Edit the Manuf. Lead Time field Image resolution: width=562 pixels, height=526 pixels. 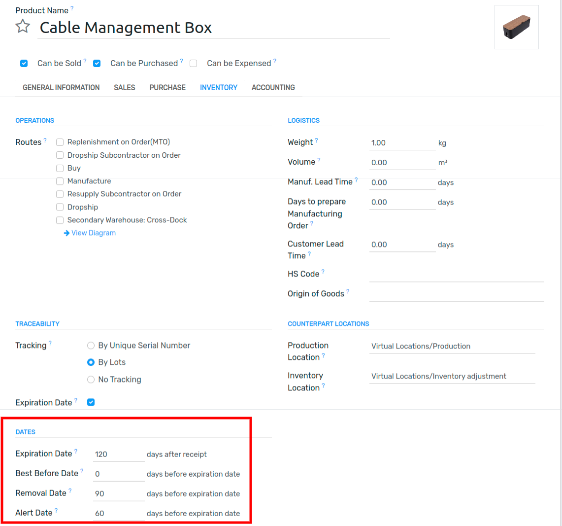(x=402, y=182)
